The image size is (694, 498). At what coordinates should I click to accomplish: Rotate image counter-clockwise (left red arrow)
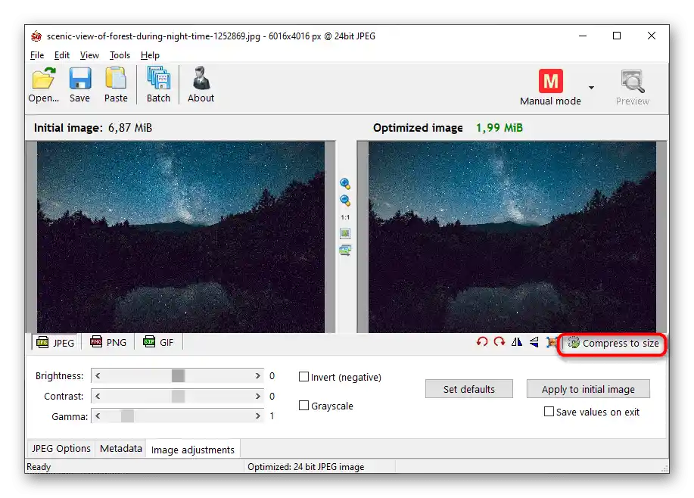(x=482, y=342)
